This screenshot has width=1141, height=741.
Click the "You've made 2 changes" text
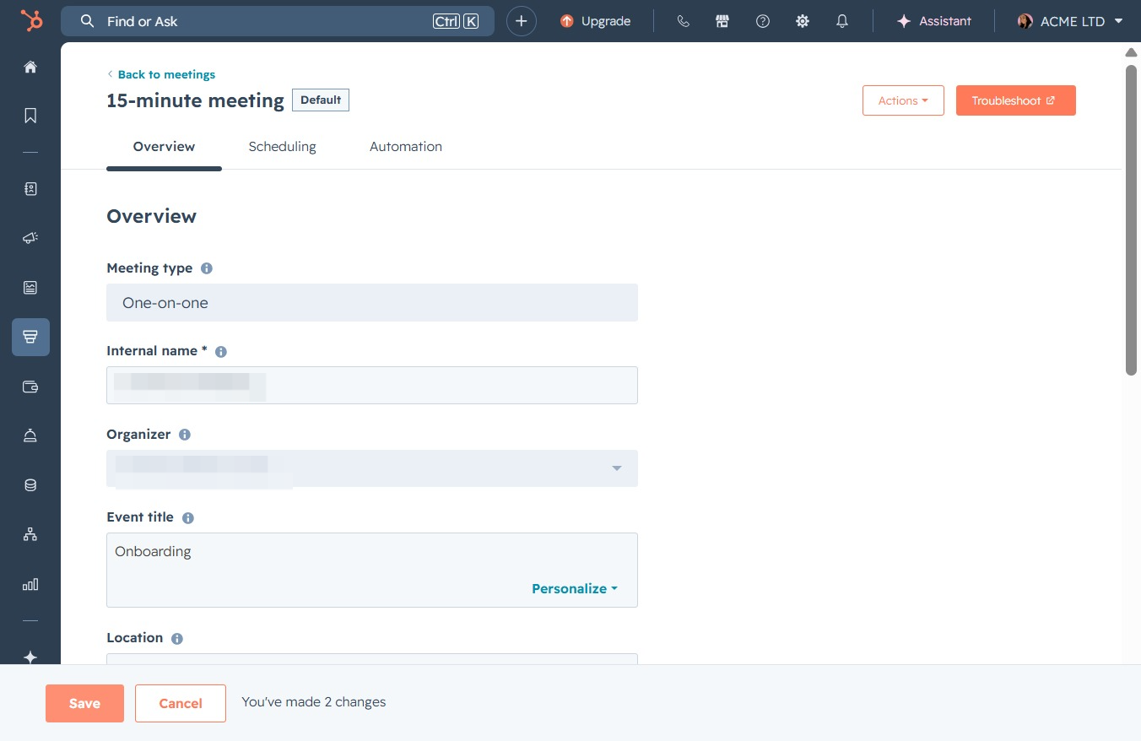pyautogui.click(x=314, y=702)
